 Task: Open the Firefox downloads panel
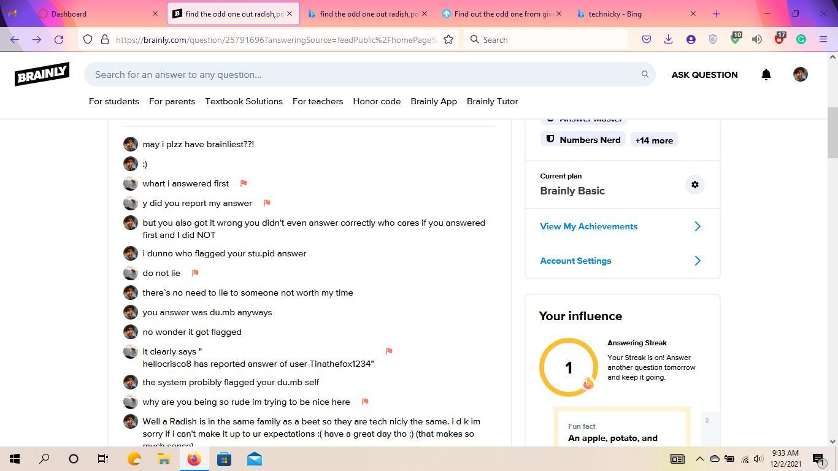669,40
